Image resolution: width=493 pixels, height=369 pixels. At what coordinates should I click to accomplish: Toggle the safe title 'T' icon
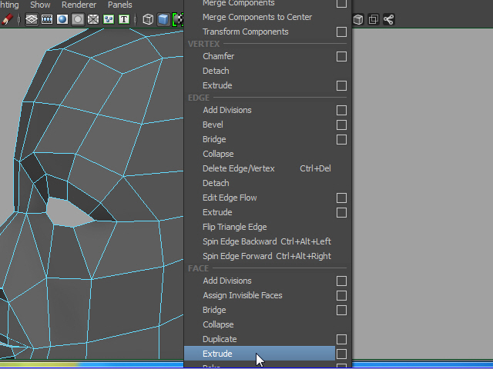point(123,19)
